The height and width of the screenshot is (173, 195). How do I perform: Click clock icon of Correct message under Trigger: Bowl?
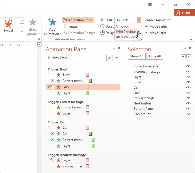(52, 81)
